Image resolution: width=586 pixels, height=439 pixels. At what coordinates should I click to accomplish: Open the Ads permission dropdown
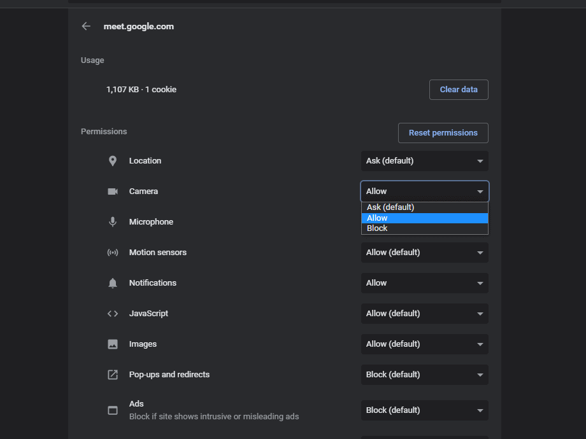(x=425, y=410)
